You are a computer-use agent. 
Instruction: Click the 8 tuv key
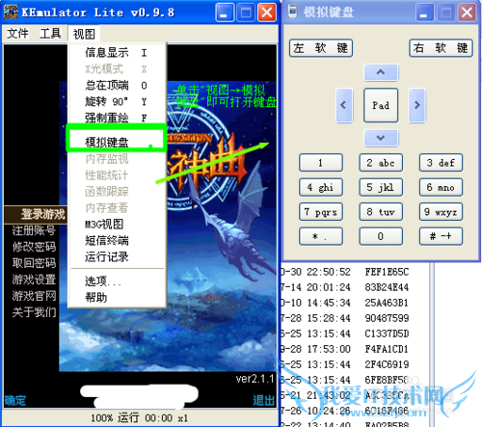(381, 212)
